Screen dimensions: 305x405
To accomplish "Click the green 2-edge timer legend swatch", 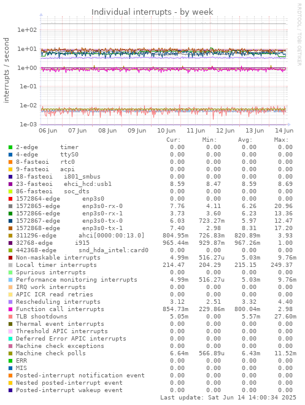I will (10, 147).
